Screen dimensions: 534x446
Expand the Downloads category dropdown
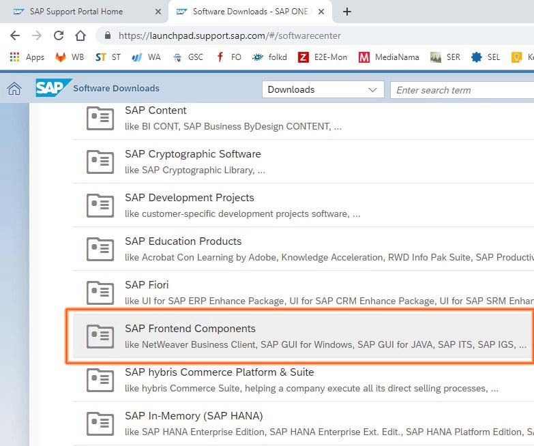tap(323, 89)
